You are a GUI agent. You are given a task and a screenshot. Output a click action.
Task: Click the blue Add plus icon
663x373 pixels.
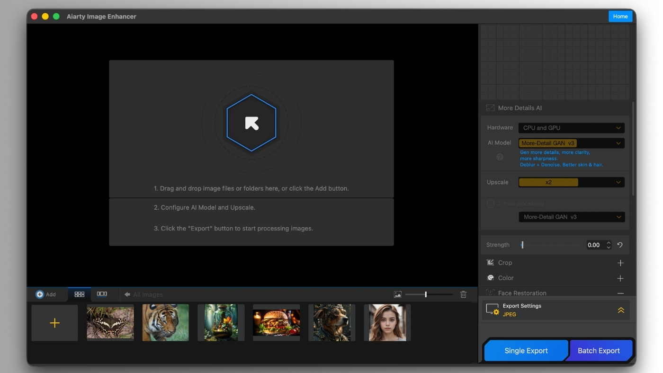click(x=40, y=294)
